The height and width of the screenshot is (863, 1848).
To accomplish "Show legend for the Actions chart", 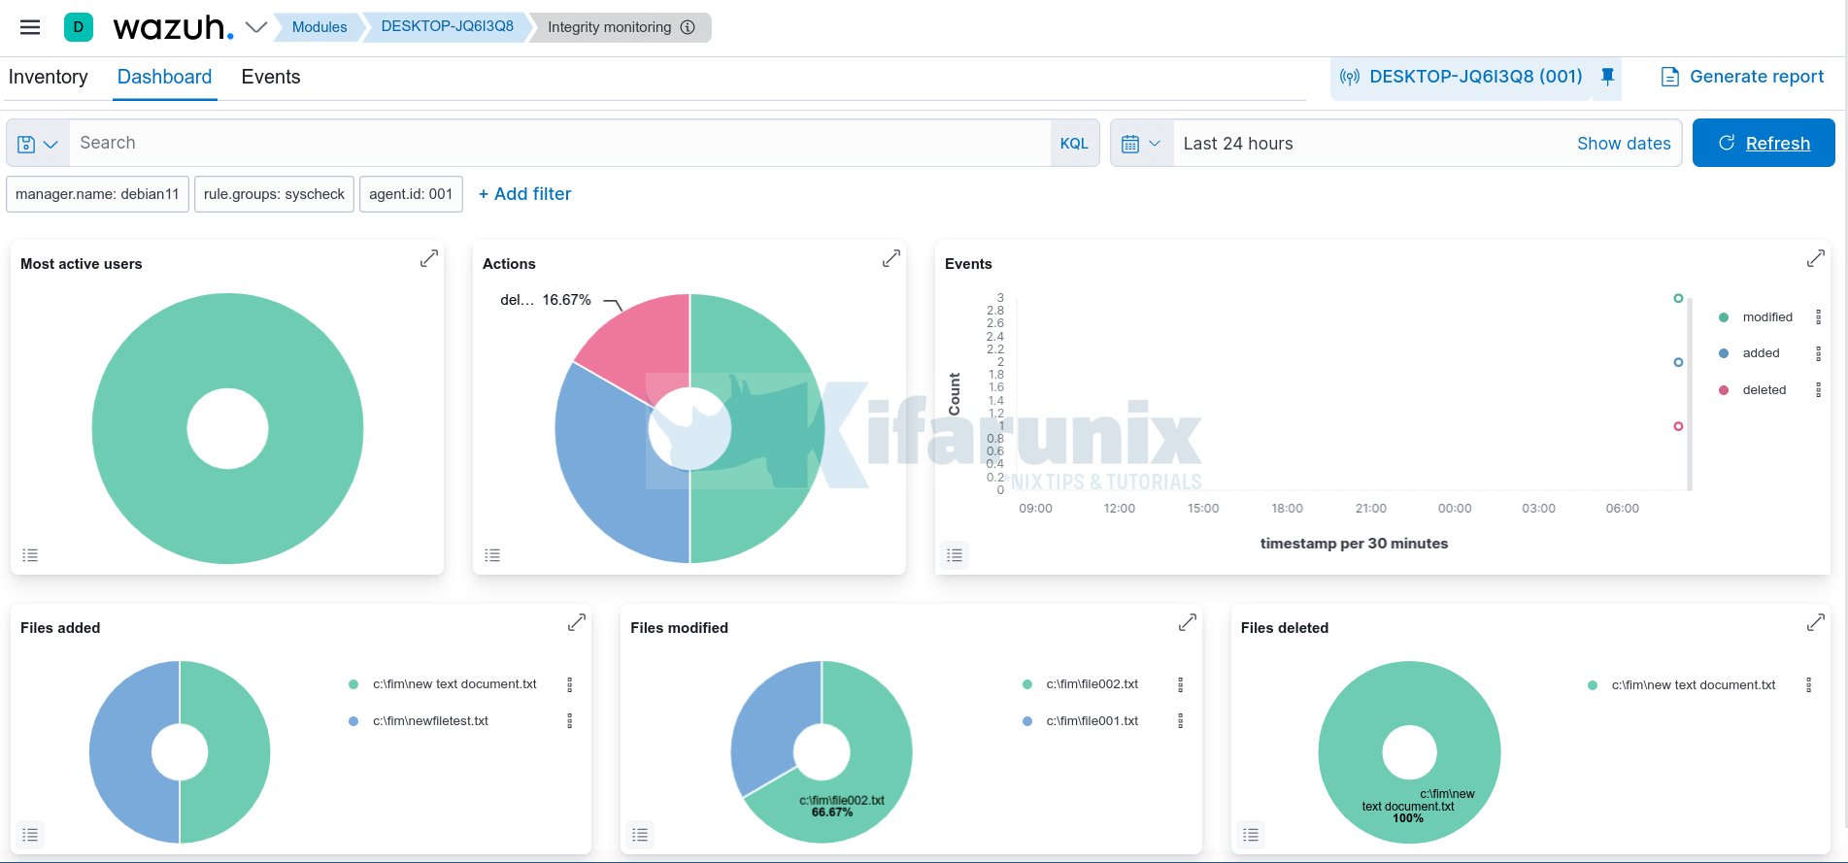I will [x=492, y=555].
